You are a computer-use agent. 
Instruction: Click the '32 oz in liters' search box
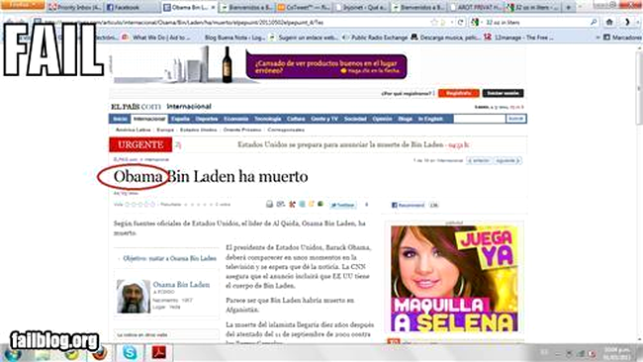pyautogui.click(x=535, y=23)
